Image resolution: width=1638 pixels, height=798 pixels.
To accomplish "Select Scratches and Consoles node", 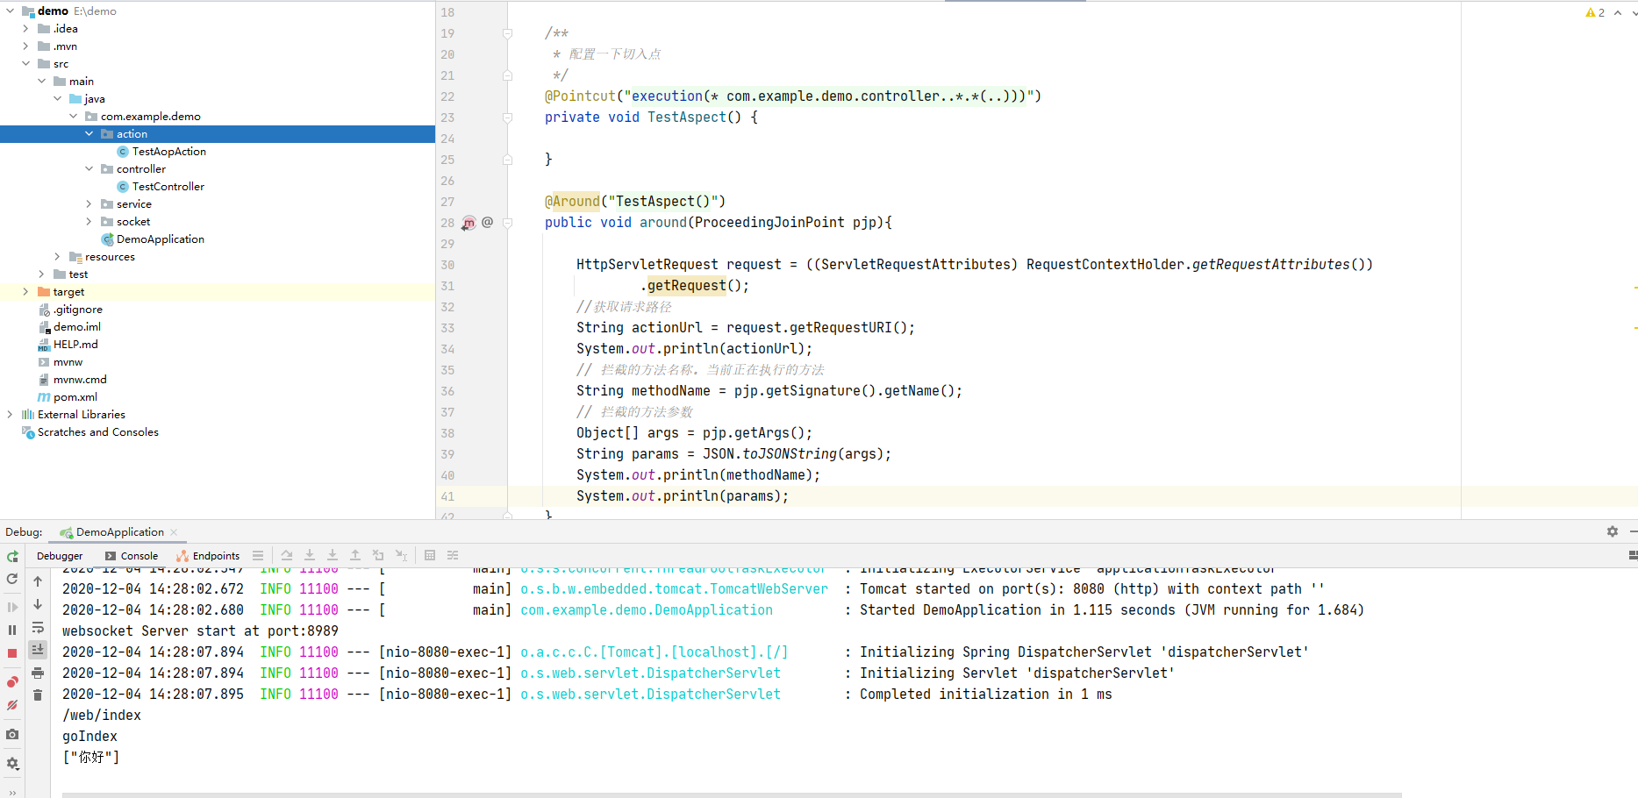I will pyautogui.click(x=97, y=432).
